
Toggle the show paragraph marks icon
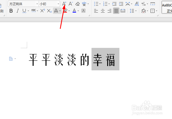[144, 4]
